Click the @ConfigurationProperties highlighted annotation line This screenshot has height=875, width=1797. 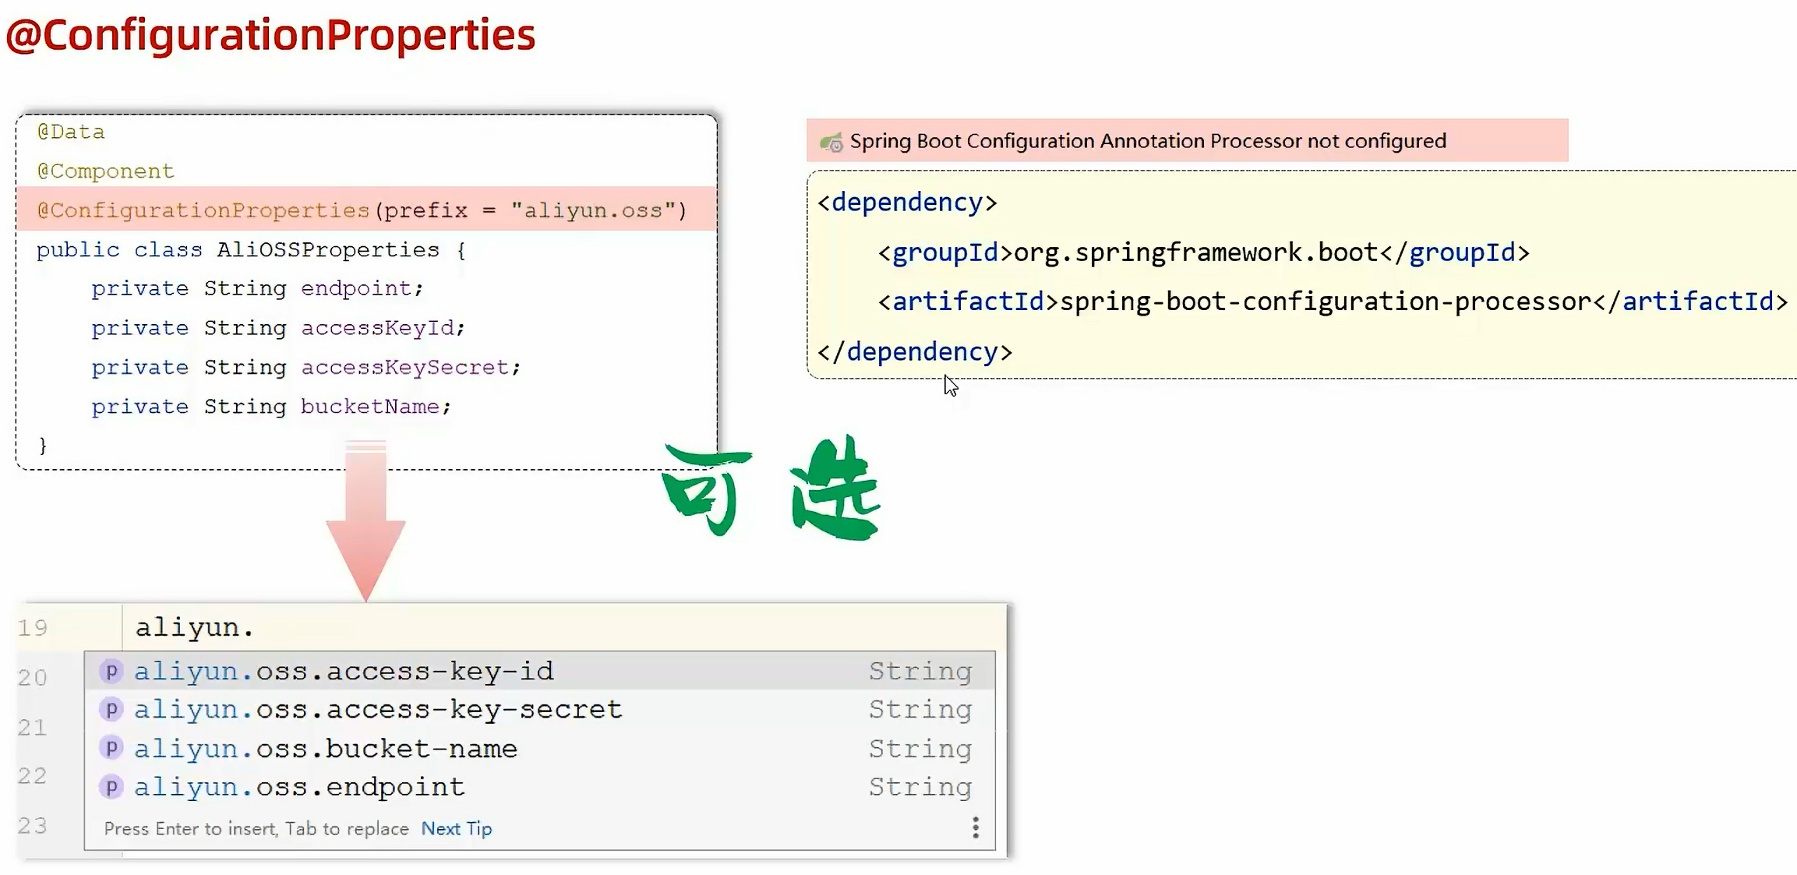point(362,210)
